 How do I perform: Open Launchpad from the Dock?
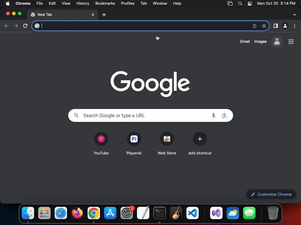point(44,213)
